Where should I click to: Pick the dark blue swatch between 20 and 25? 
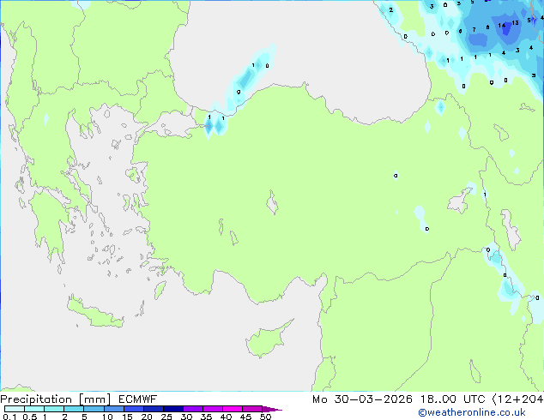(x=153, y=409)
